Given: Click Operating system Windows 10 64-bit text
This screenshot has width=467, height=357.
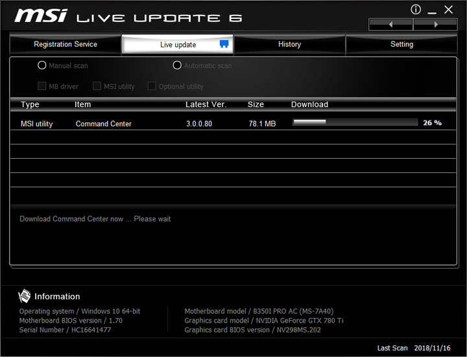Looking at the screenshot, I should [80, 311].
